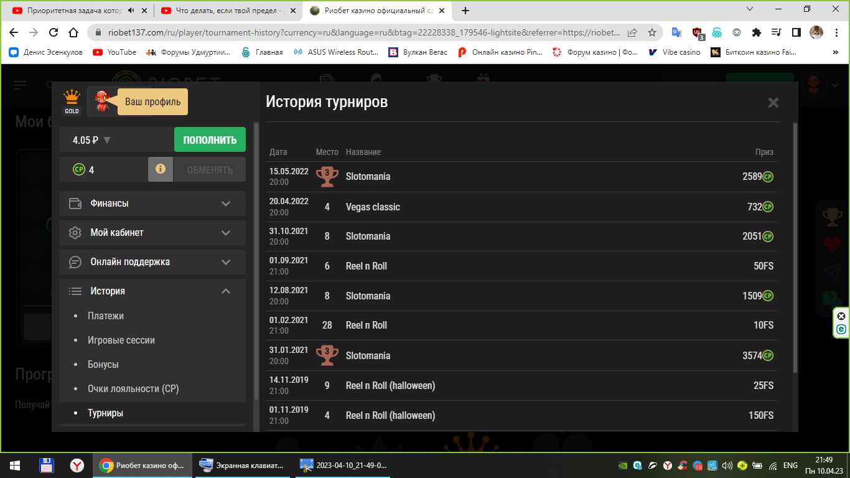Open the YouTube bookmark
The height and width of the screenshot is (478, 850).
tap(114, 52)
